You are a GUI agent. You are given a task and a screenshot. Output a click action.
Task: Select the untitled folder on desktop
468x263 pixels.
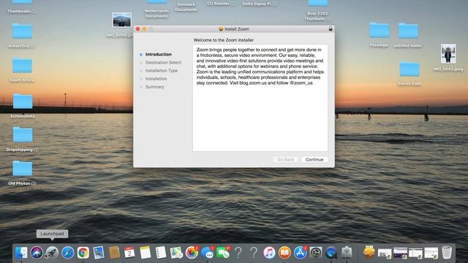pyautogui.click(x=408, y=31)
